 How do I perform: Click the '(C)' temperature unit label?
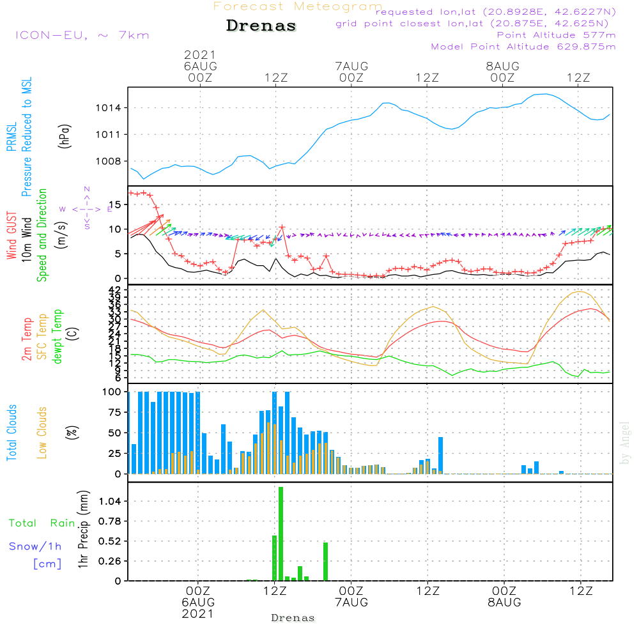tap(73, 334)
